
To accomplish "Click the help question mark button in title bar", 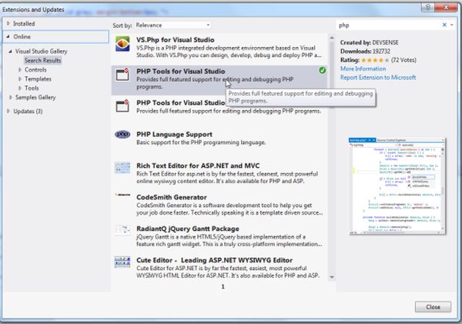I will [x=428, y=7].
